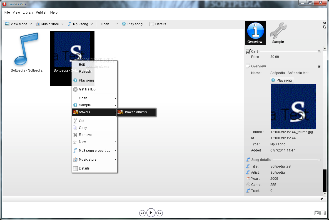The image size is (329, 220).
Task: Click the details panel scroll up arrow
Action: [x=325, y=48]
